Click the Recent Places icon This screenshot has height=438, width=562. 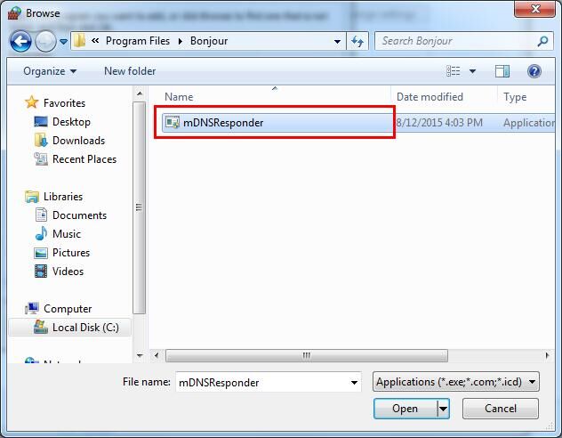tap(41, 159)
